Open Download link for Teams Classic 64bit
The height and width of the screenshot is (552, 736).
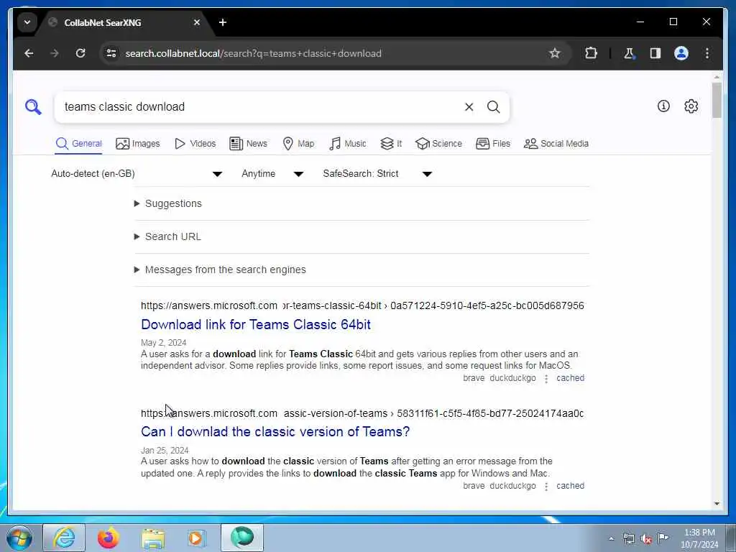[256, 324]
